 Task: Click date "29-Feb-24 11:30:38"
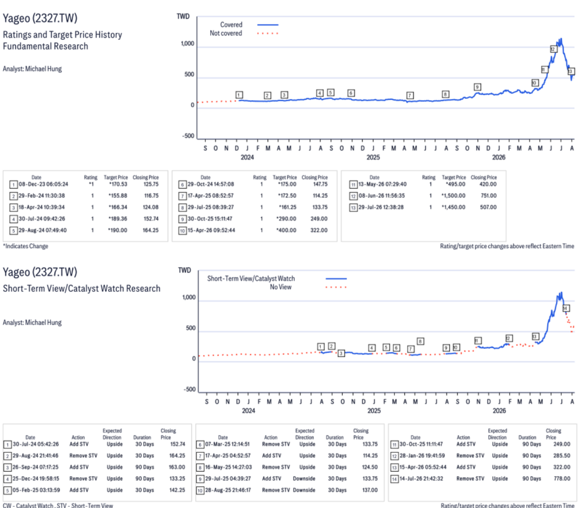42,196
